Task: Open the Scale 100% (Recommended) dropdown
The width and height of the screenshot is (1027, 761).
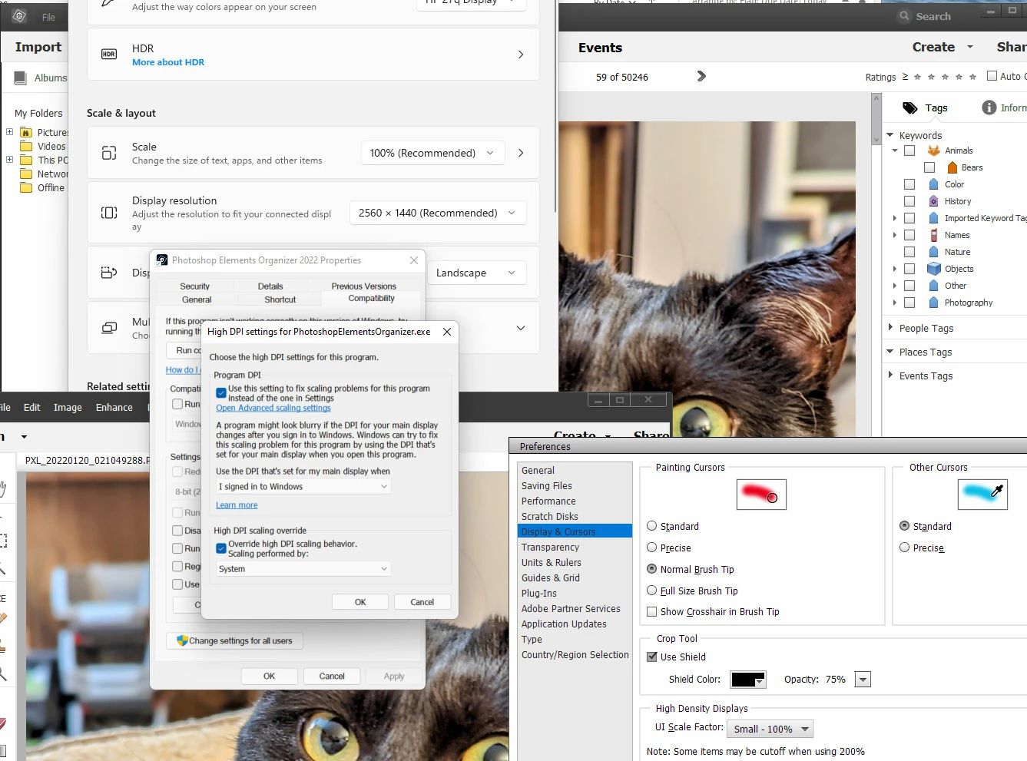Action: 433,153
